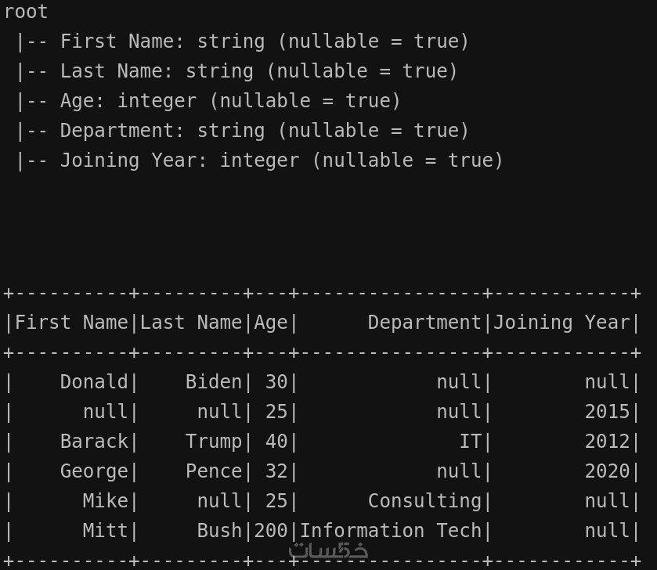Click the Khamsat watermark logo
The image size is (657, 570).
[x=328, y=550]
